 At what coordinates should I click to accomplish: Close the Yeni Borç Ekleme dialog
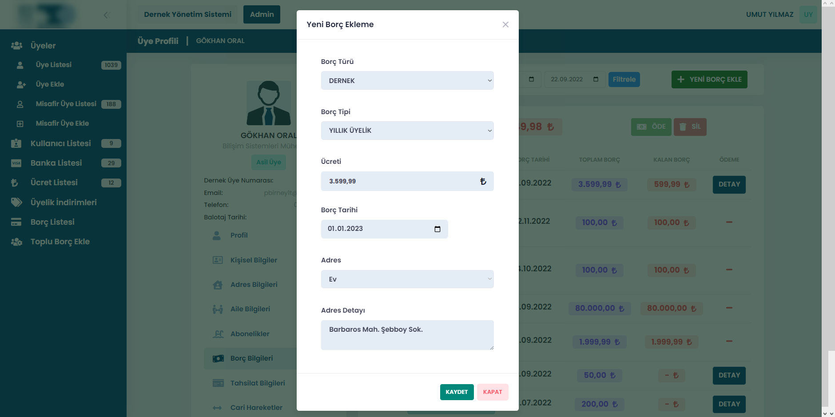pos(505,24)
